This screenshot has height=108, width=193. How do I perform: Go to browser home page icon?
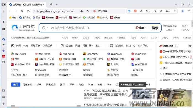pyautogui.click(x=28, y=11)
